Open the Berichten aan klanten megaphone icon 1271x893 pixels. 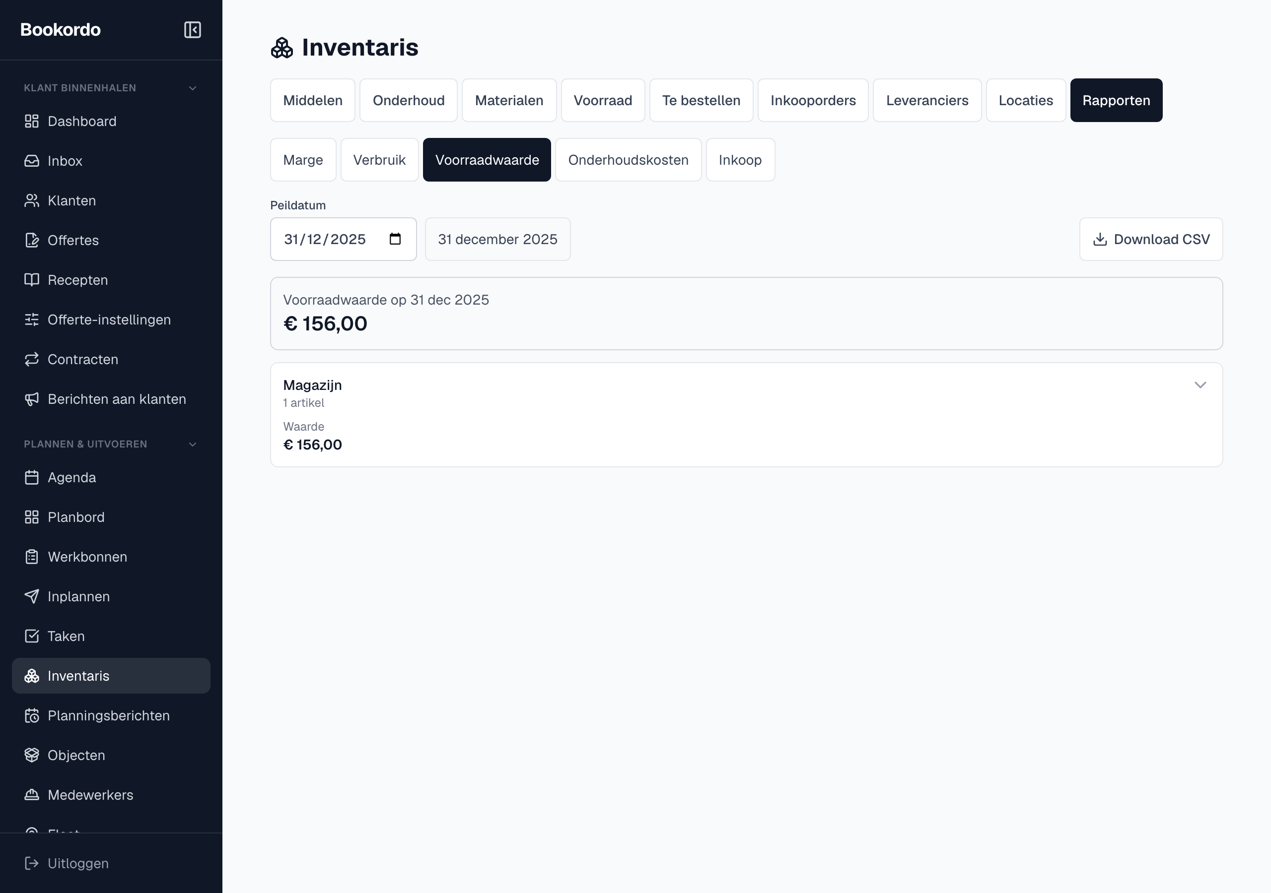(x=32, y=399)
